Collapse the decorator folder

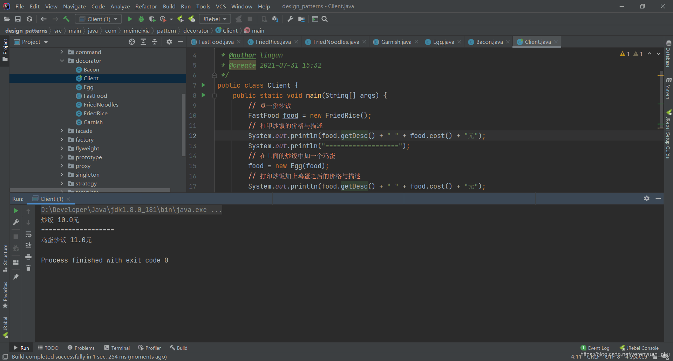tap(62, 61)
